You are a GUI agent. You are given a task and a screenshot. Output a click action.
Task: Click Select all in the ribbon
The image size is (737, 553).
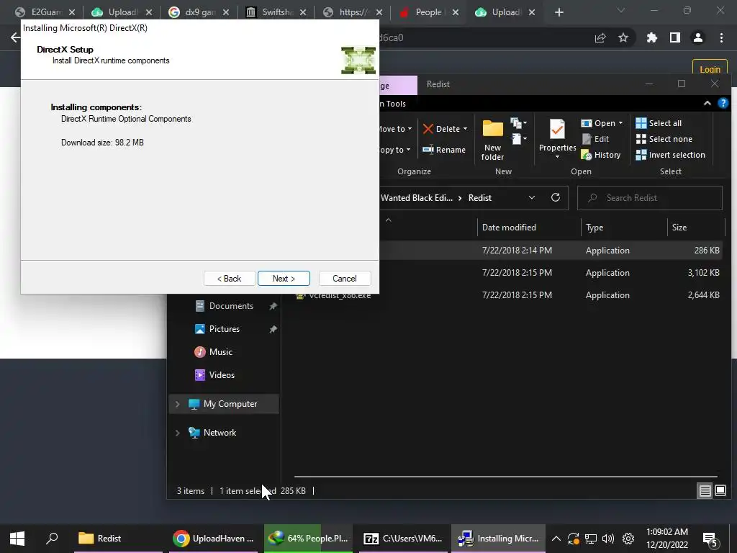tap(659, 123)
